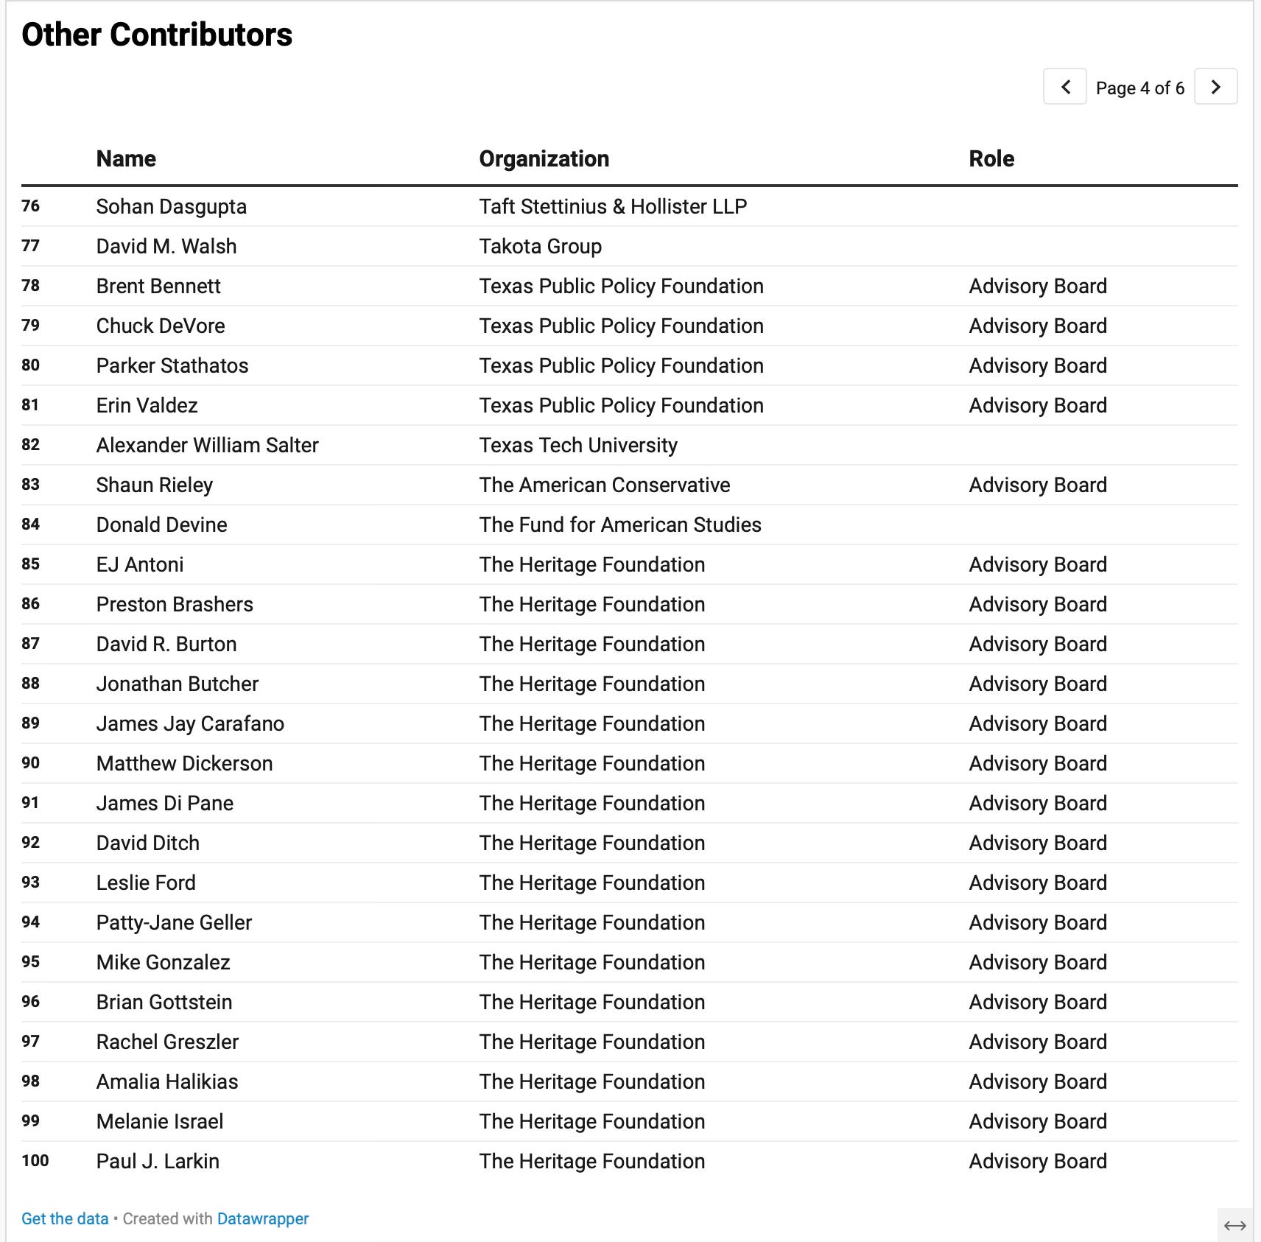Select the name 'Shaun Rieley'
This screenshot has width=1261, height=1242.
tap(155, 485)
